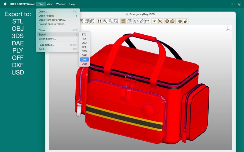
Task: Open the View menu
Action: point(49,4)
